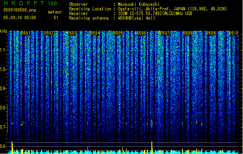
Task: Click the Receiving Location label
Action: point(90,9)
